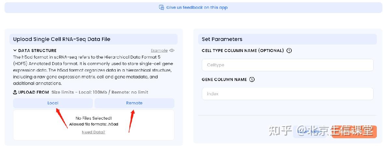Viewport: 383px width, 146px height.
Task: Focus the Celltype input field
Action: pos(287,65)
